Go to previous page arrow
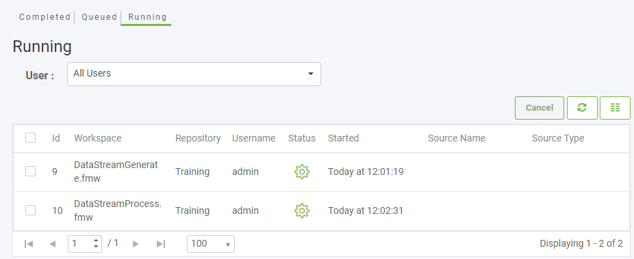This screenshot has height=259, width=634. click(52, 244)
